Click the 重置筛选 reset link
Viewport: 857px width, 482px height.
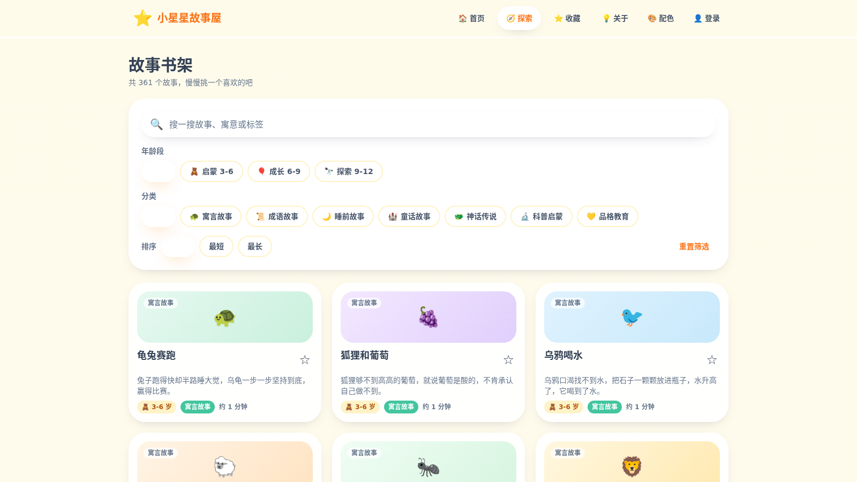tap(694, 246)
